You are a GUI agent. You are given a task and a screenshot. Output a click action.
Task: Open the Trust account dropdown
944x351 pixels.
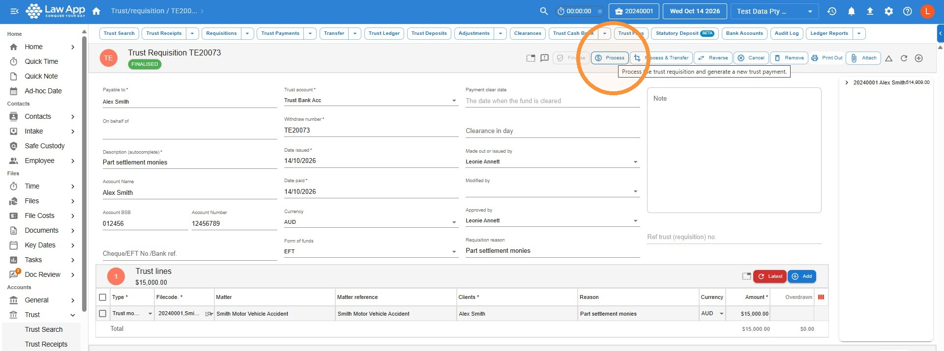371,100
